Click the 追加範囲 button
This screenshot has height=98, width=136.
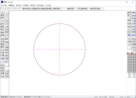(34, 9)
